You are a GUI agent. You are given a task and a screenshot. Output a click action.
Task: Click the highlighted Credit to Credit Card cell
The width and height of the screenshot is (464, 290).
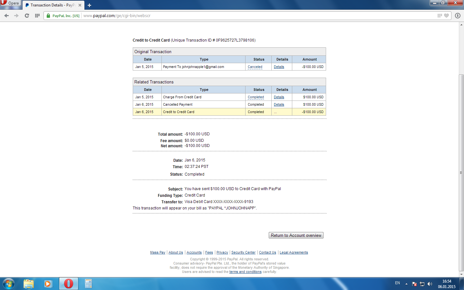click(203, 112)
